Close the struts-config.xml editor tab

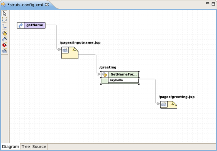coord(47,5)
